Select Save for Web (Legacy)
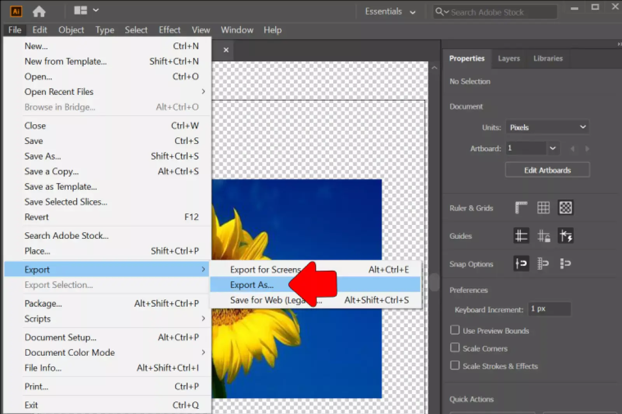The image size is (622, 414). pyautogui.click(x=316, y=300)
